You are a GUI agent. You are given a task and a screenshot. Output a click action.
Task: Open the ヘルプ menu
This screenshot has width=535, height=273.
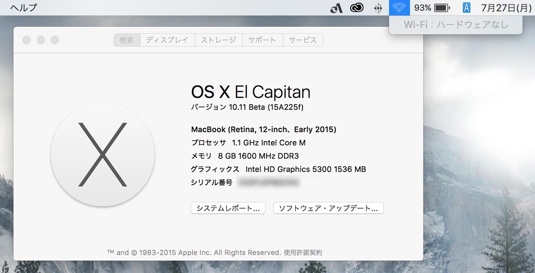pyautogui.click(x=24, y=8)
